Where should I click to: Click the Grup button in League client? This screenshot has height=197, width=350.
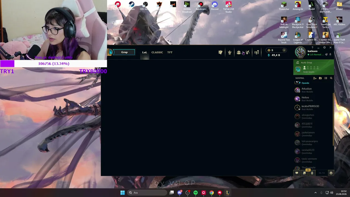click(x=124, y=52)
